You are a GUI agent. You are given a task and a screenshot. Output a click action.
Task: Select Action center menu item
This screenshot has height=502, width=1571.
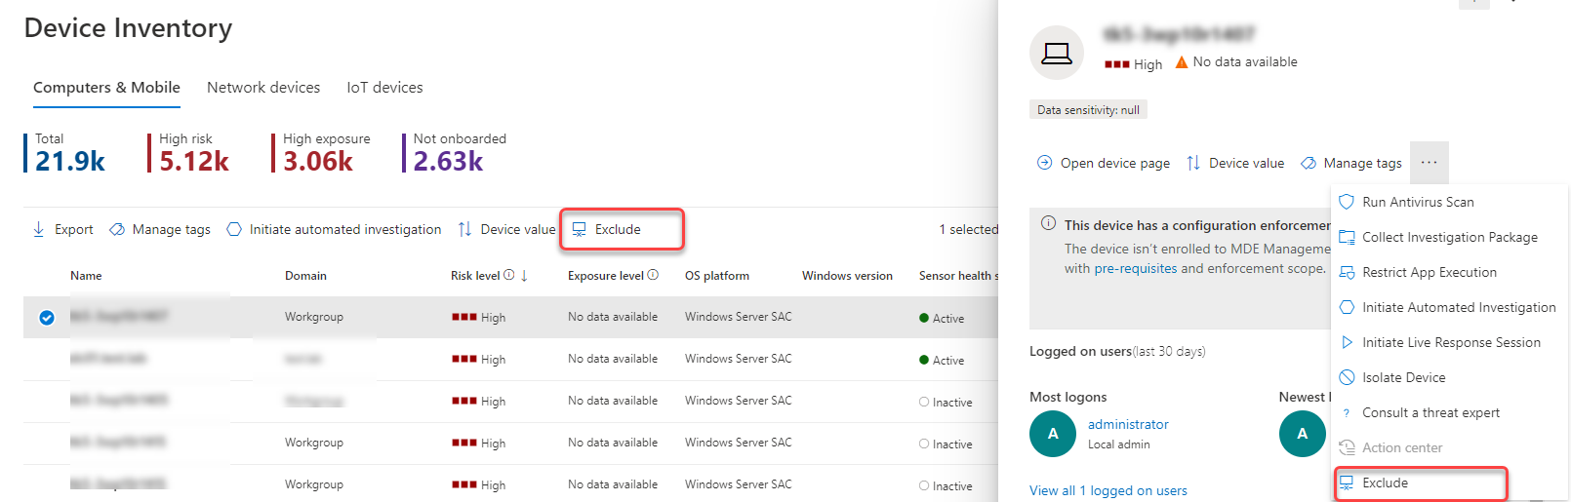1450,447
